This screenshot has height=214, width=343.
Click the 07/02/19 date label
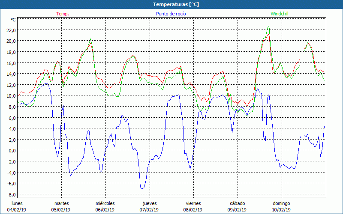coord(149,210)
